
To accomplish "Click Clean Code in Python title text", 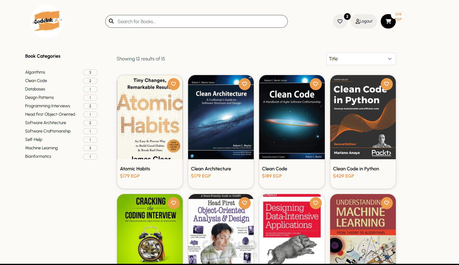I will click(x=356, y=169).
